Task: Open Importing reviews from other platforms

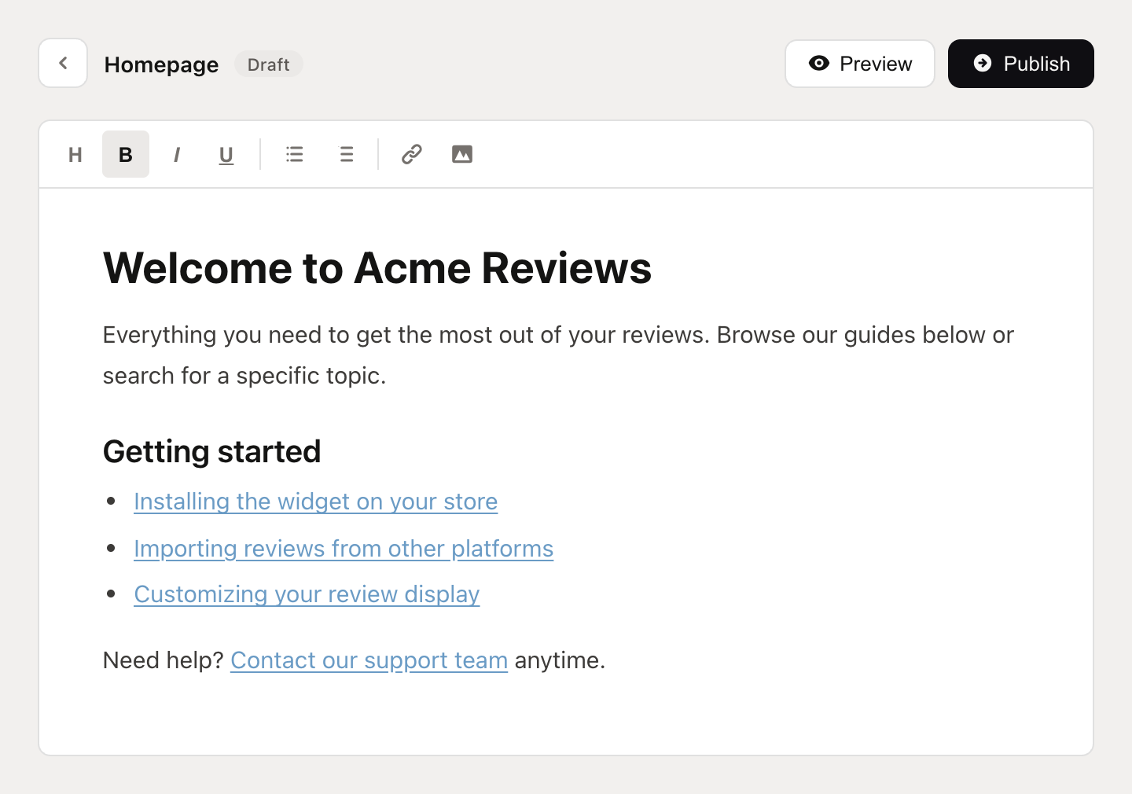Action: (344, 549)
